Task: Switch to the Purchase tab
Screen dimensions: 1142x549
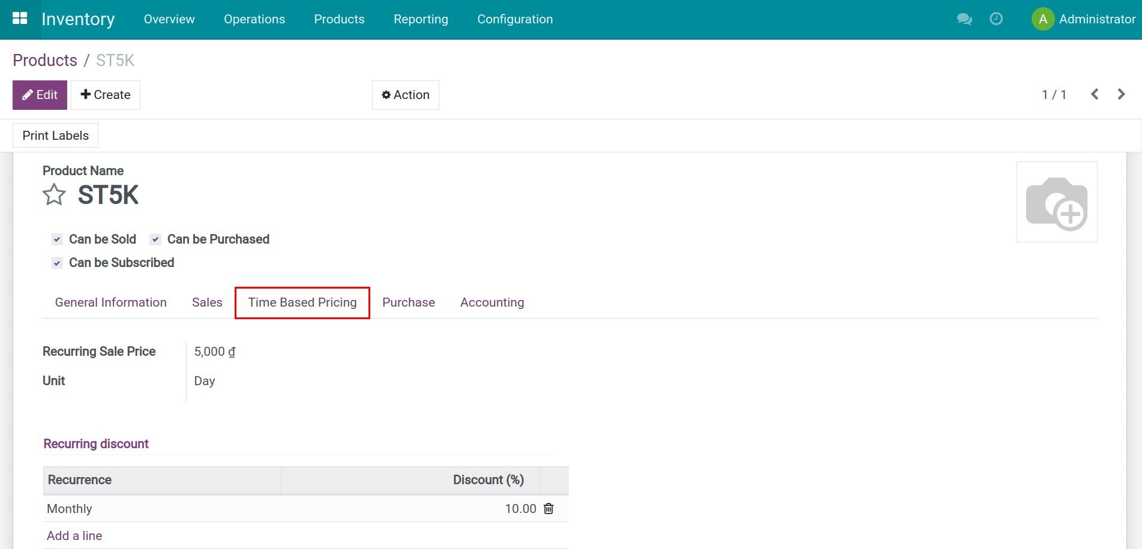Action: 408,302
